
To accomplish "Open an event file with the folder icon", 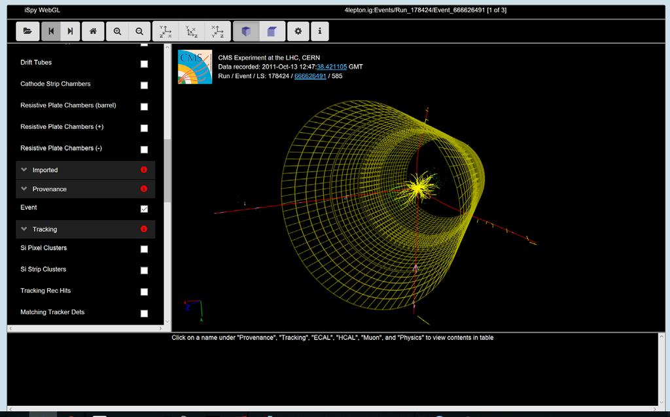I will coord(27,31).
